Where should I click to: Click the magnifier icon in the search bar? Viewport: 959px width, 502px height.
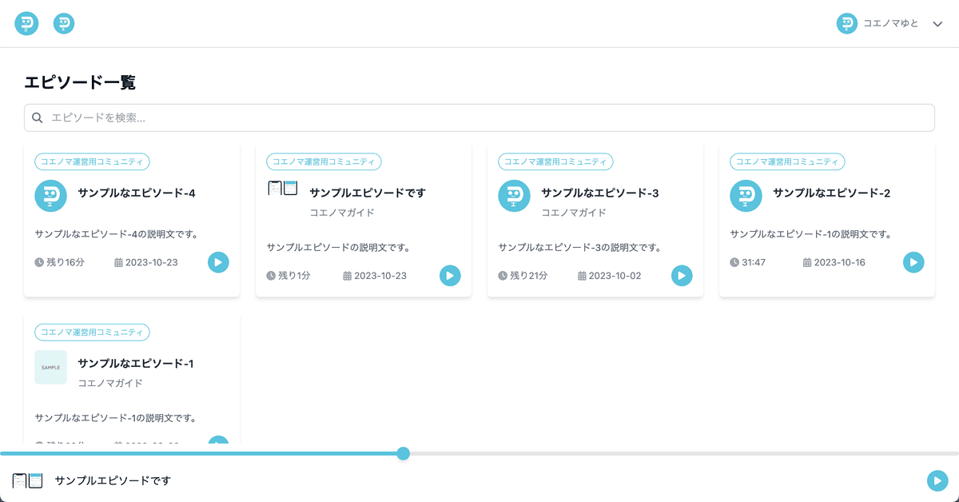pos(38,118)
